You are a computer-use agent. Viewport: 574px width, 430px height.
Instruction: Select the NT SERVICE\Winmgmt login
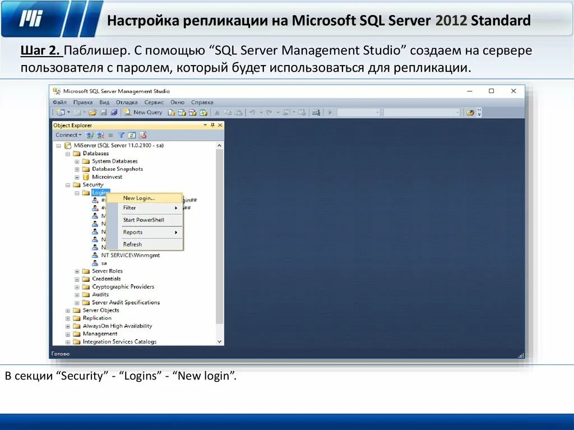[x=130, y=255]
